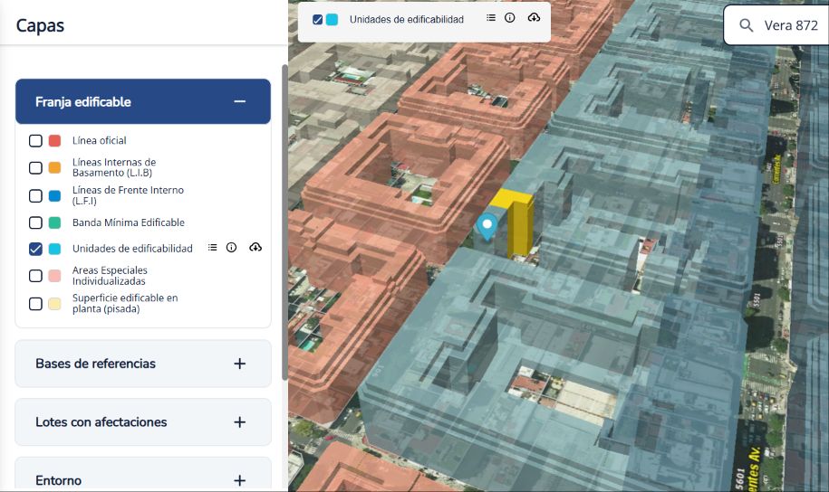829x492 pixels.
Task: Click the list icon beside Unidades de edificabilidad in the sidebar
Action: pyautogui.click(x=212, y=248)
